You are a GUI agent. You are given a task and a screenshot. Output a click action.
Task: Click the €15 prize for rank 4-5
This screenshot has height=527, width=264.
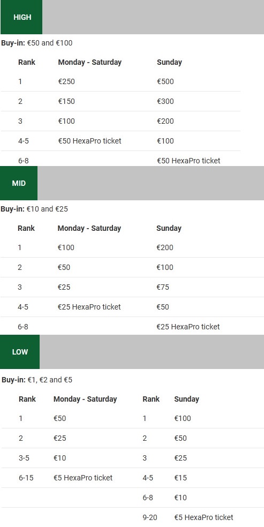180,478
